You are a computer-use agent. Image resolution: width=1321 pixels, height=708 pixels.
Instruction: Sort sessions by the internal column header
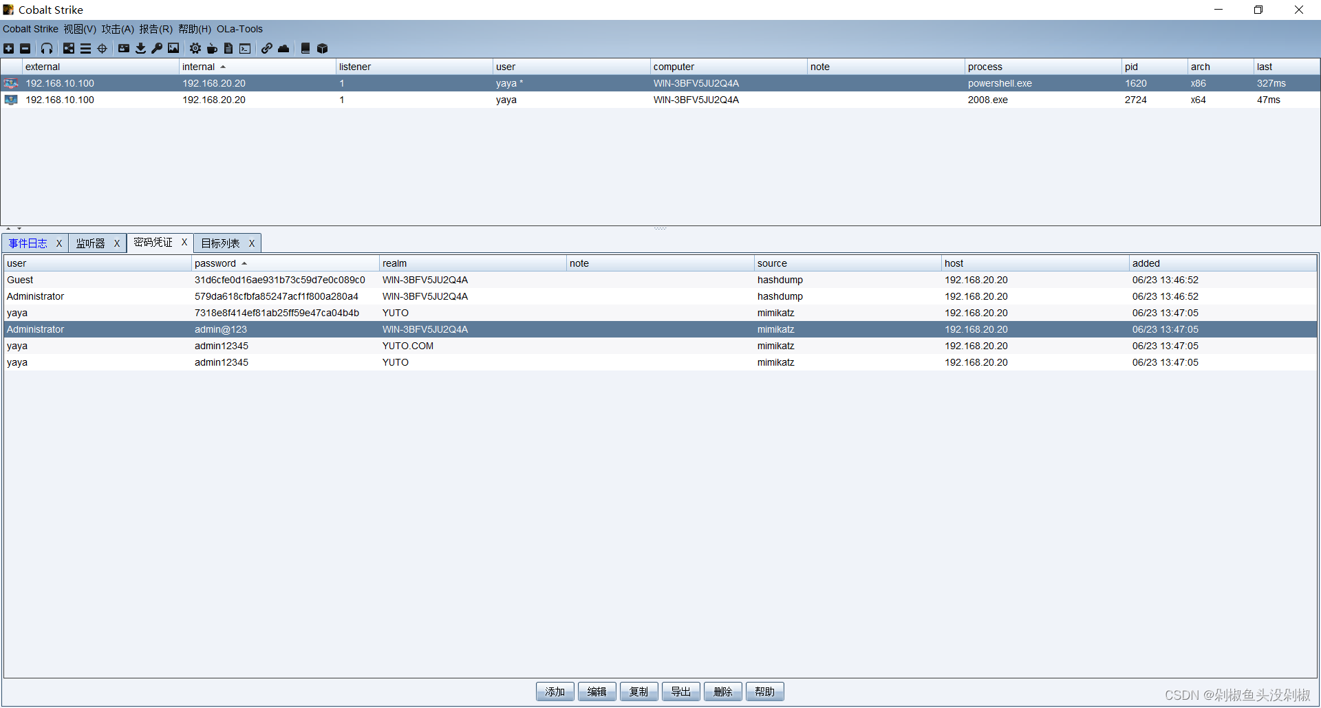[257, 67]
